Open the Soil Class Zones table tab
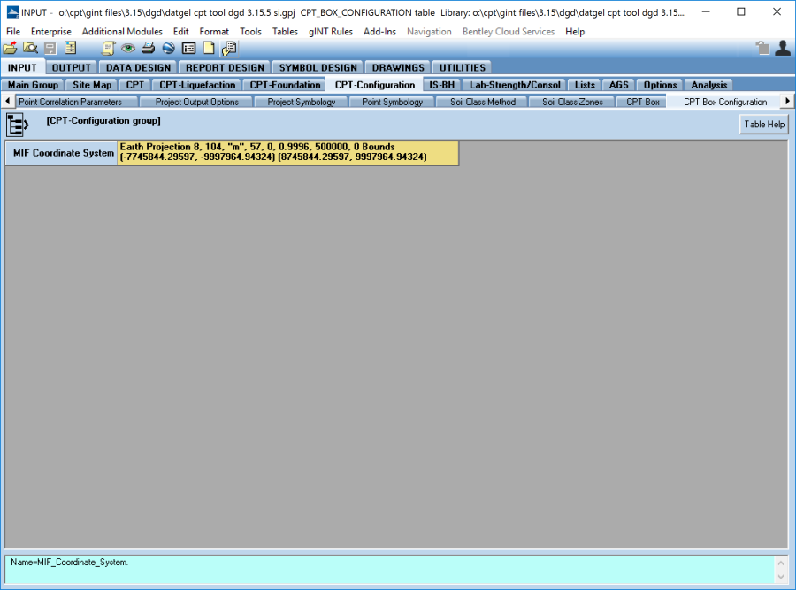Viewport: 796px width, 590px height. (x=572, y=103)
